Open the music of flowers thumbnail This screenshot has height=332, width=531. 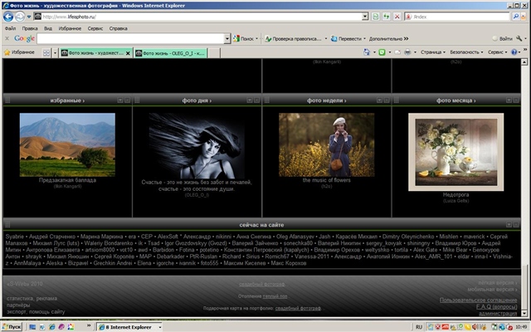click(325, 143)
